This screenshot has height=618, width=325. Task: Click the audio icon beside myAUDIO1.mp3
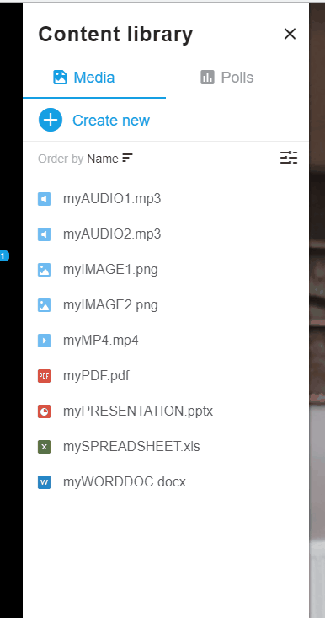[44, 199]
